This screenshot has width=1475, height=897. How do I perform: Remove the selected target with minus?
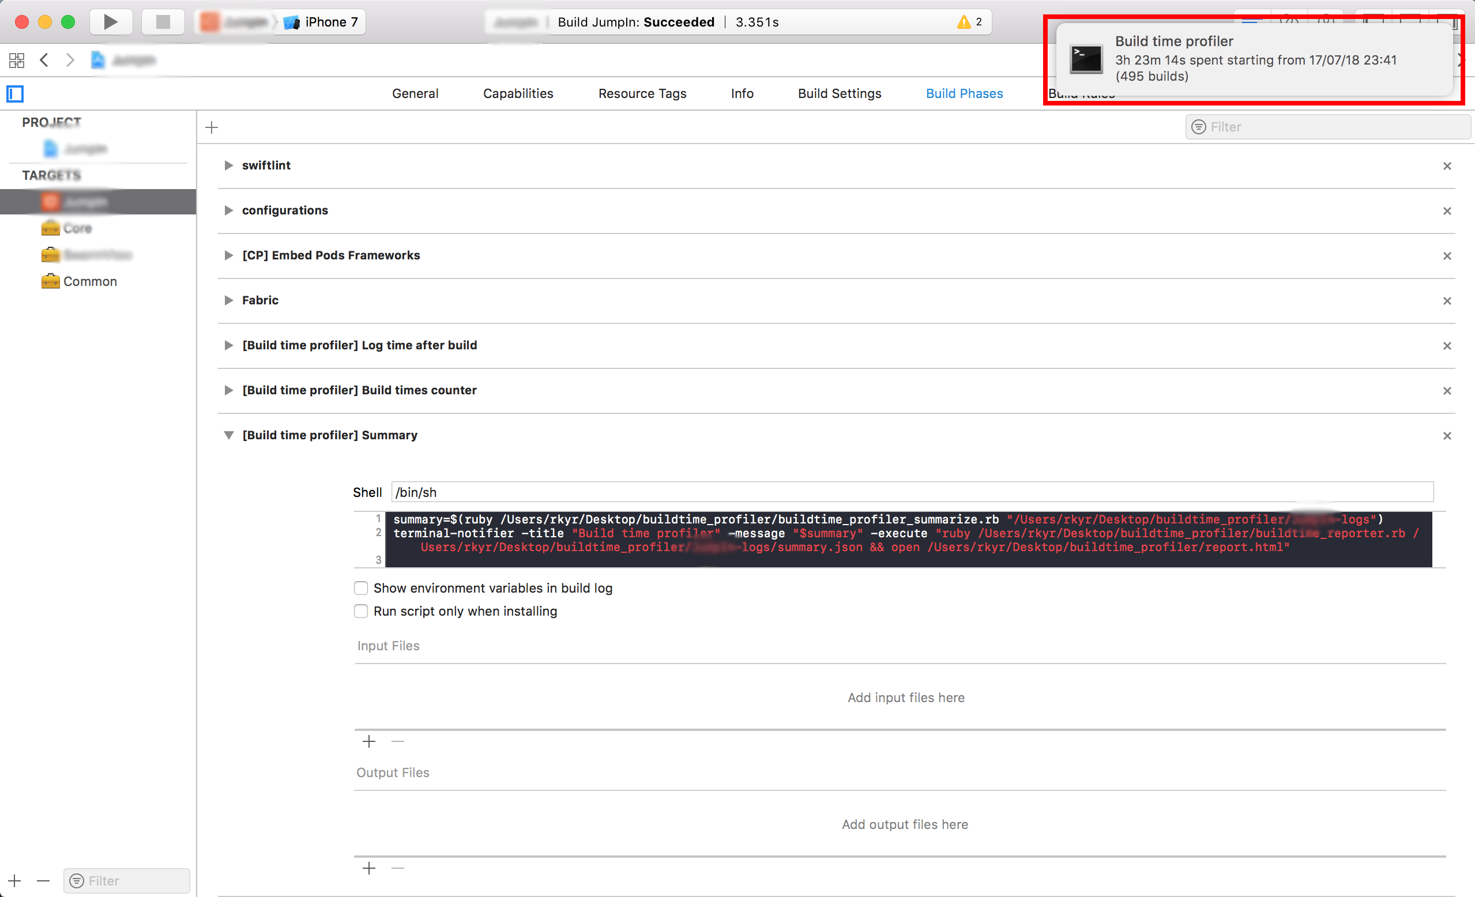point(43,880)
